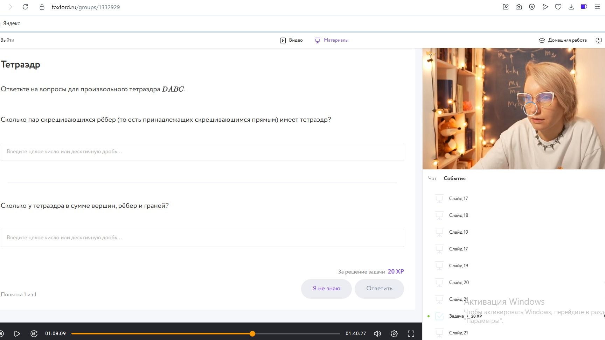Select the События tab
Screen dimensions: 605x340
[454, 178]
